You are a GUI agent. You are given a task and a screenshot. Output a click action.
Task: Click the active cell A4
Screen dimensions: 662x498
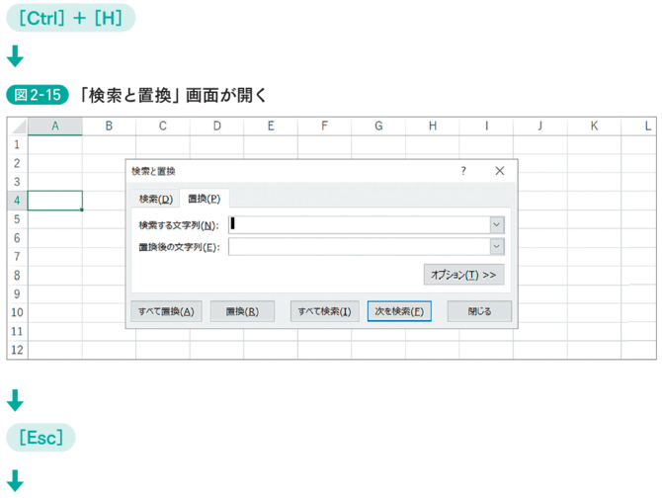(x=55, y=201)
